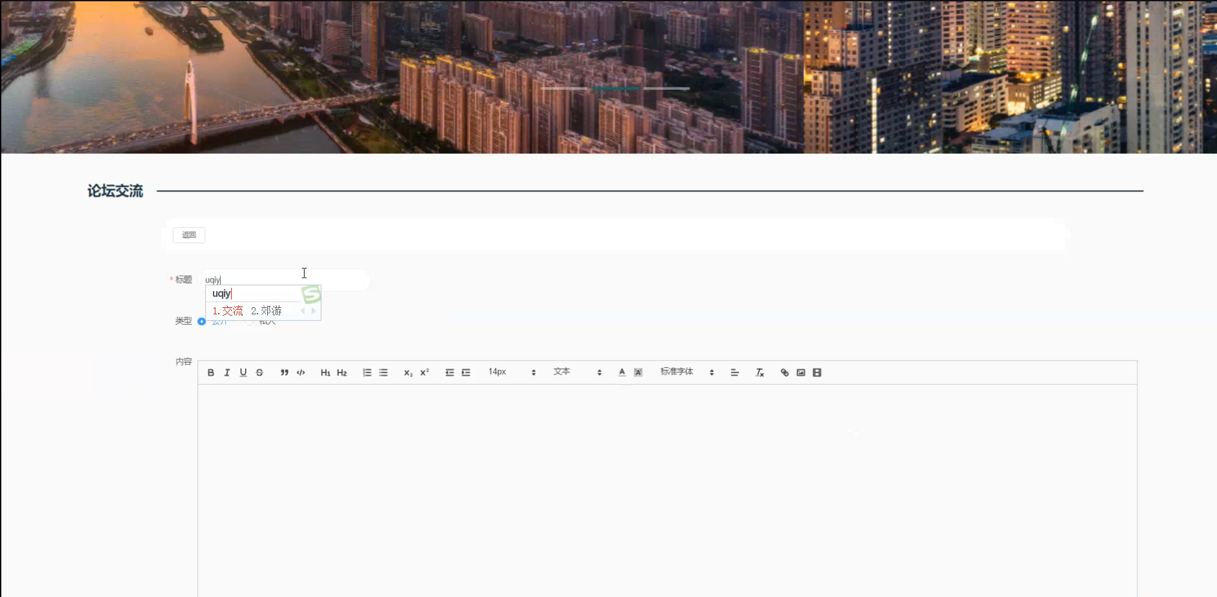Image resolution: width=1217 pixels, height=597 pixels.
Task: Clear text formatting with the Tx icon
Action: tap(760, 373)
